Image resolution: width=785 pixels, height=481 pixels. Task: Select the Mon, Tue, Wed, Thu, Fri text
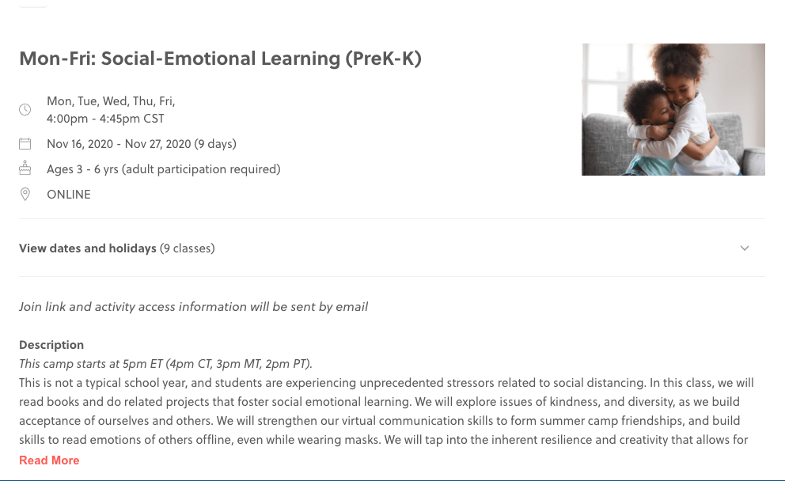(111, 101)
